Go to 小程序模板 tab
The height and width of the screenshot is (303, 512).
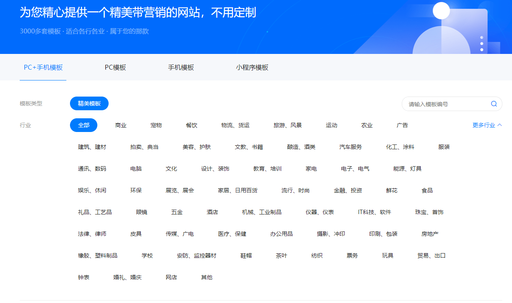(252, 68)
